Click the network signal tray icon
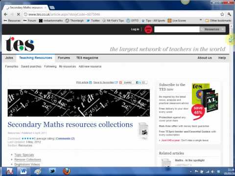The image size is (235, 176). [208, 172]
